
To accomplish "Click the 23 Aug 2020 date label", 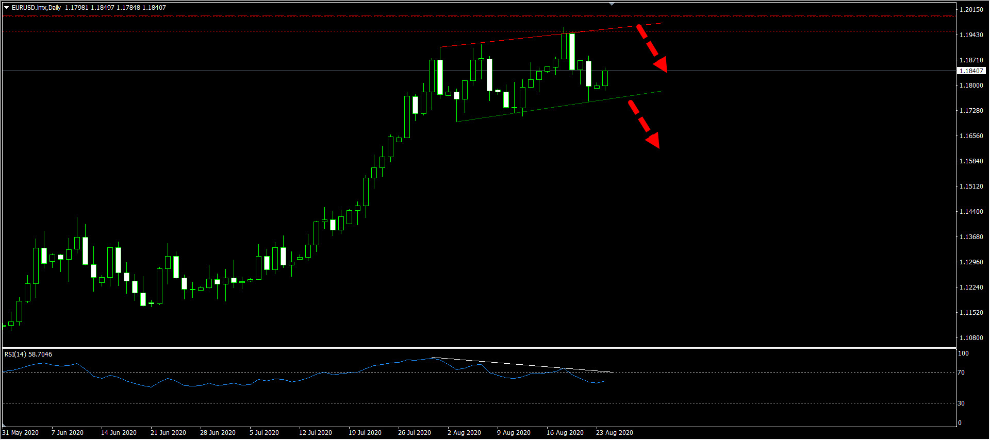I will (615, 433).
